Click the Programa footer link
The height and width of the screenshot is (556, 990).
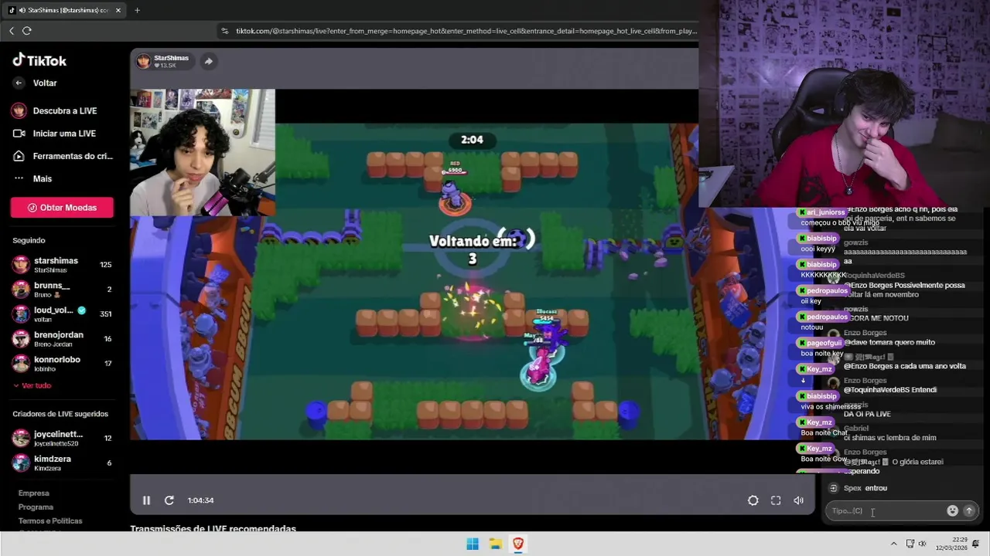[x=36, y=507]
